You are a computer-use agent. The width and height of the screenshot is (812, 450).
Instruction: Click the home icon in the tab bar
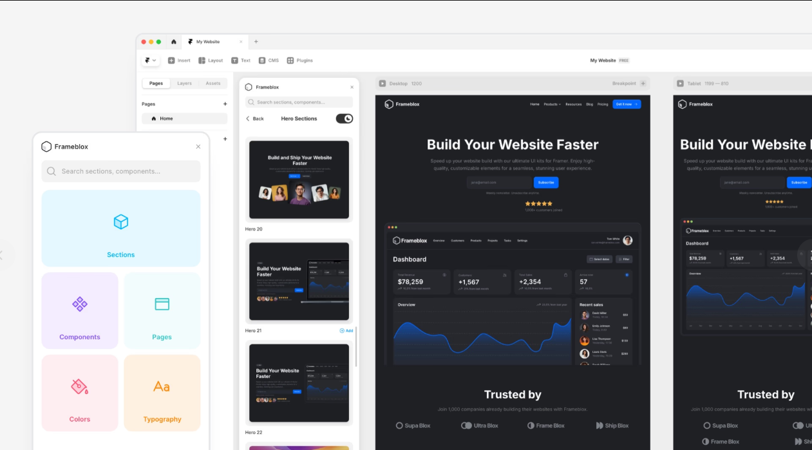point(174,42)
